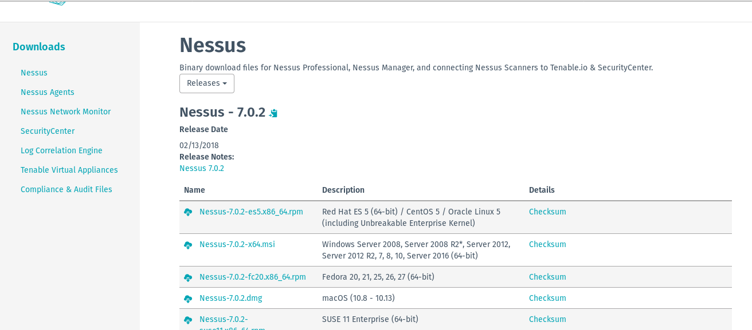Go to Nessus Network Monitor downloads
Viewport: 752px width, 330px height.
point(66,112)
